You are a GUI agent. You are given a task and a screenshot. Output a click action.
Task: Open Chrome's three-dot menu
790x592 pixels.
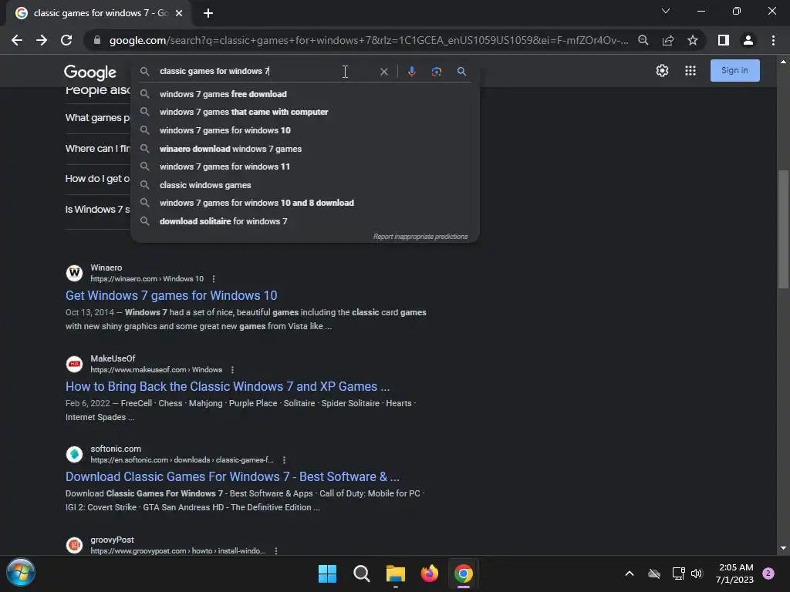(773, 40)
